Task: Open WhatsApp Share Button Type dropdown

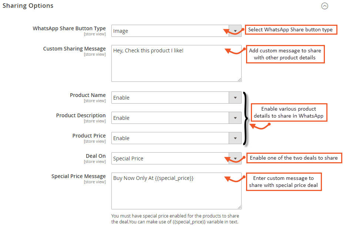Action: [x=176, y=31]
